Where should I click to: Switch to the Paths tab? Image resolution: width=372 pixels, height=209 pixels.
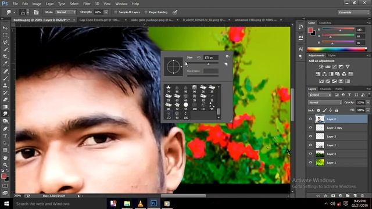click(339, 89)
